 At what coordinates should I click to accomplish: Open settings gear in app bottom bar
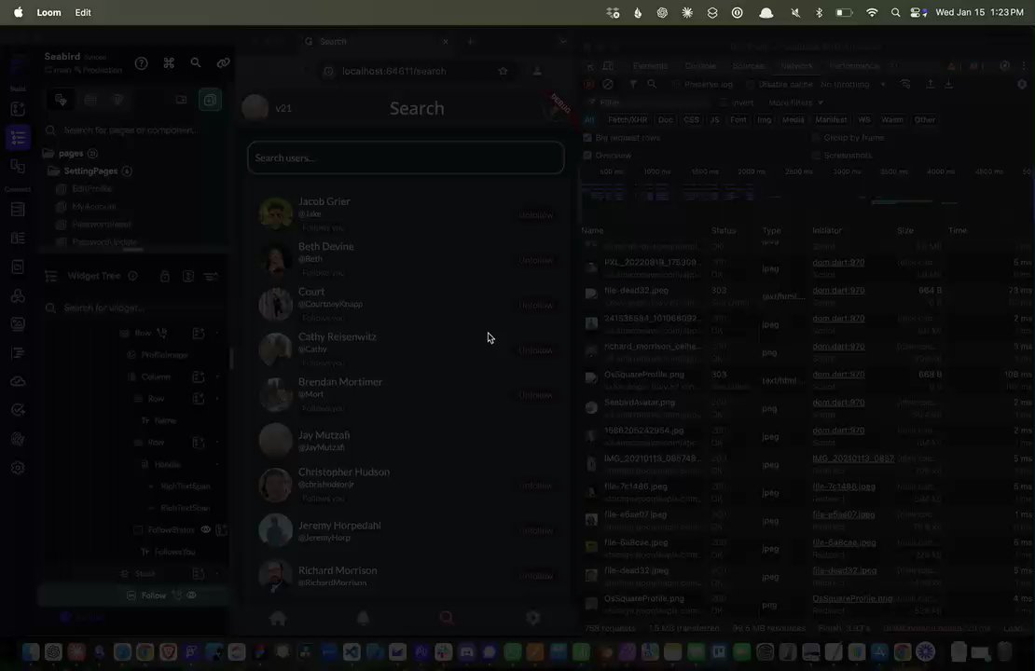[x=532, y=618]
